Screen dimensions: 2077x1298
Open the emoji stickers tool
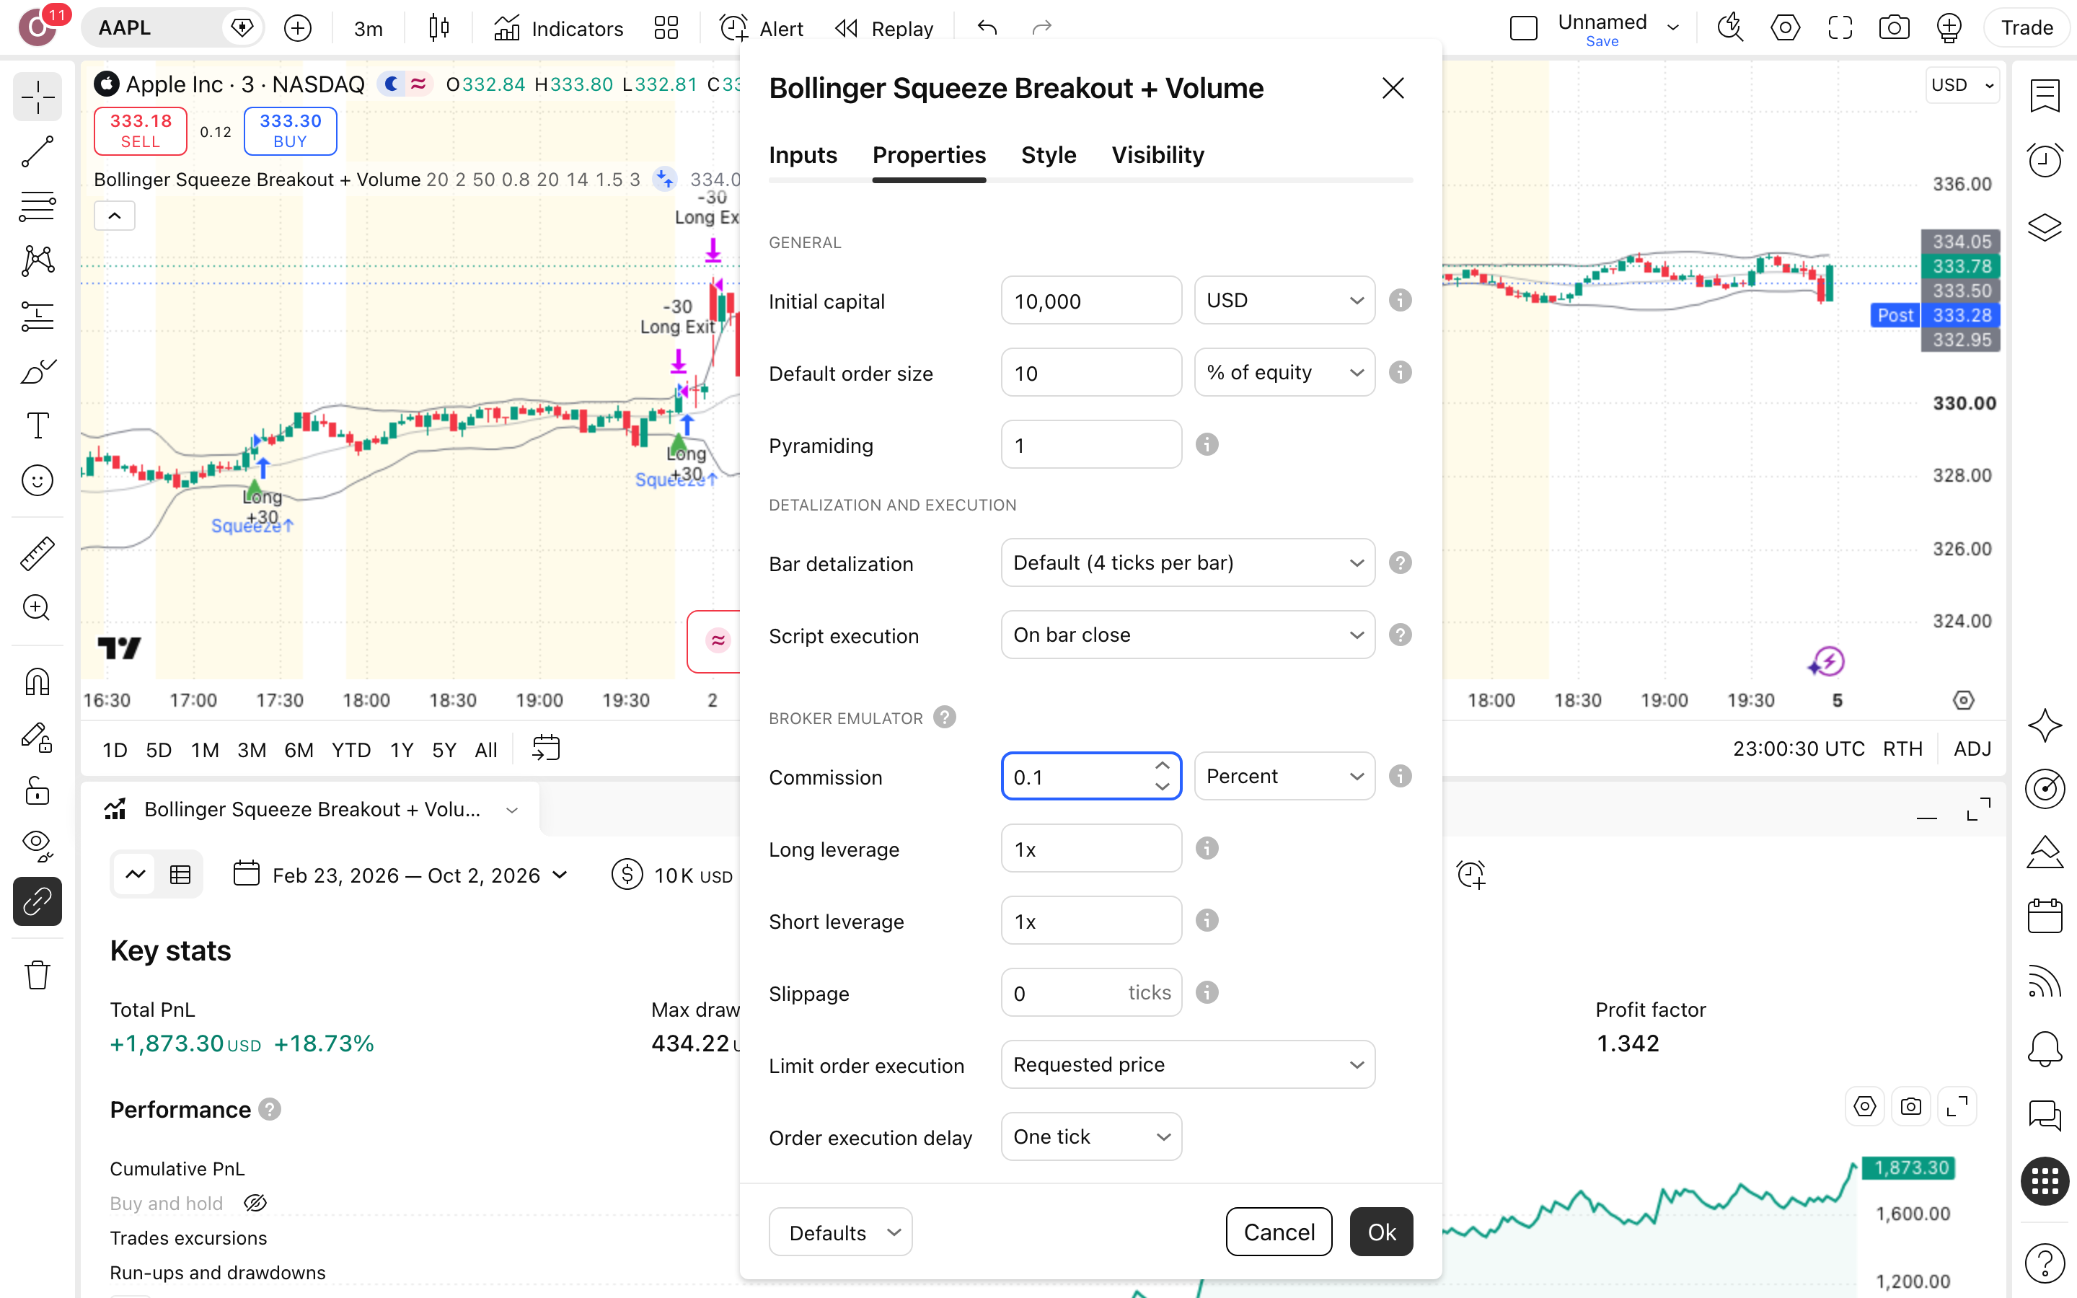pos(37,481)
